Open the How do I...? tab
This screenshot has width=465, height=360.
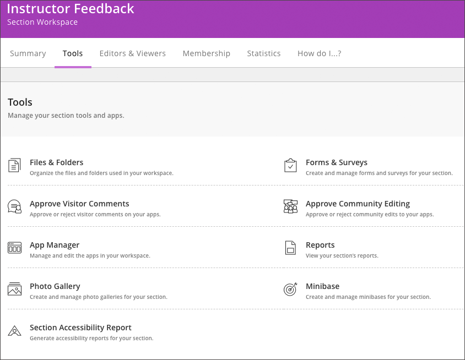(320, 53)
